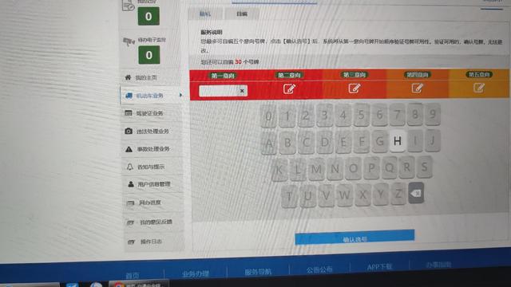Tap the highlighted H key

click(x=398, y=141)
